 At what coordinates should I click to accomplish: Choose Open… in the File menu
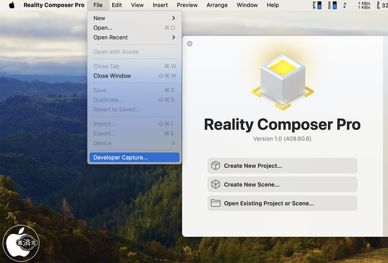103,28
